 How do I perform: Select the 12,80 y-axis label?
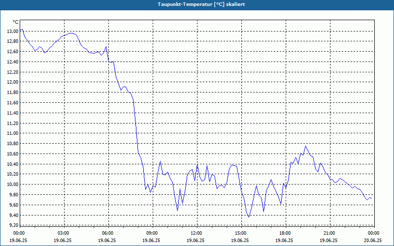[x=13, y=41]
